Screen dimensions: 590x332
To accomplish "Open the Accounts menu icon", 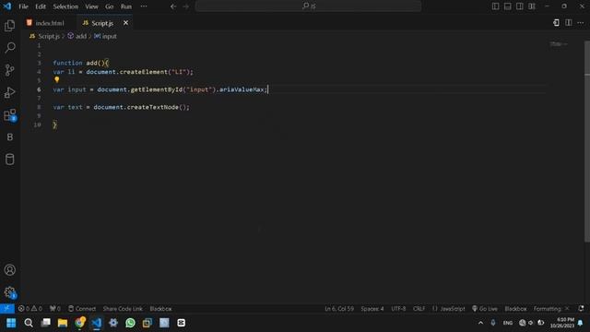I will [10, 270].
